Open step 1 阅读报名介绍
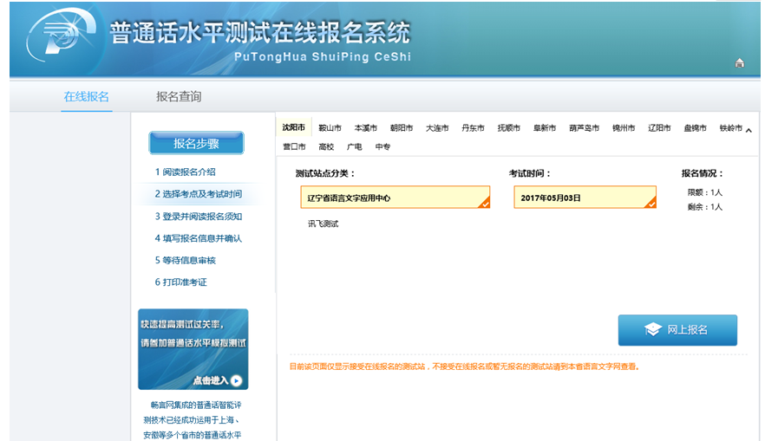 click(x=185, y=172)
